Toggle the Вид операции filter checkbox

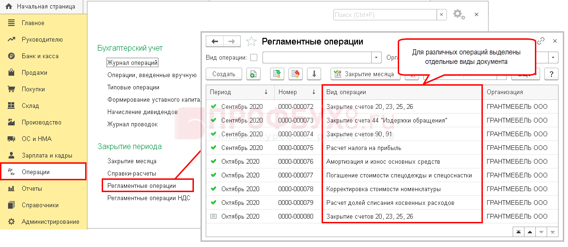[x=253, y=58]
